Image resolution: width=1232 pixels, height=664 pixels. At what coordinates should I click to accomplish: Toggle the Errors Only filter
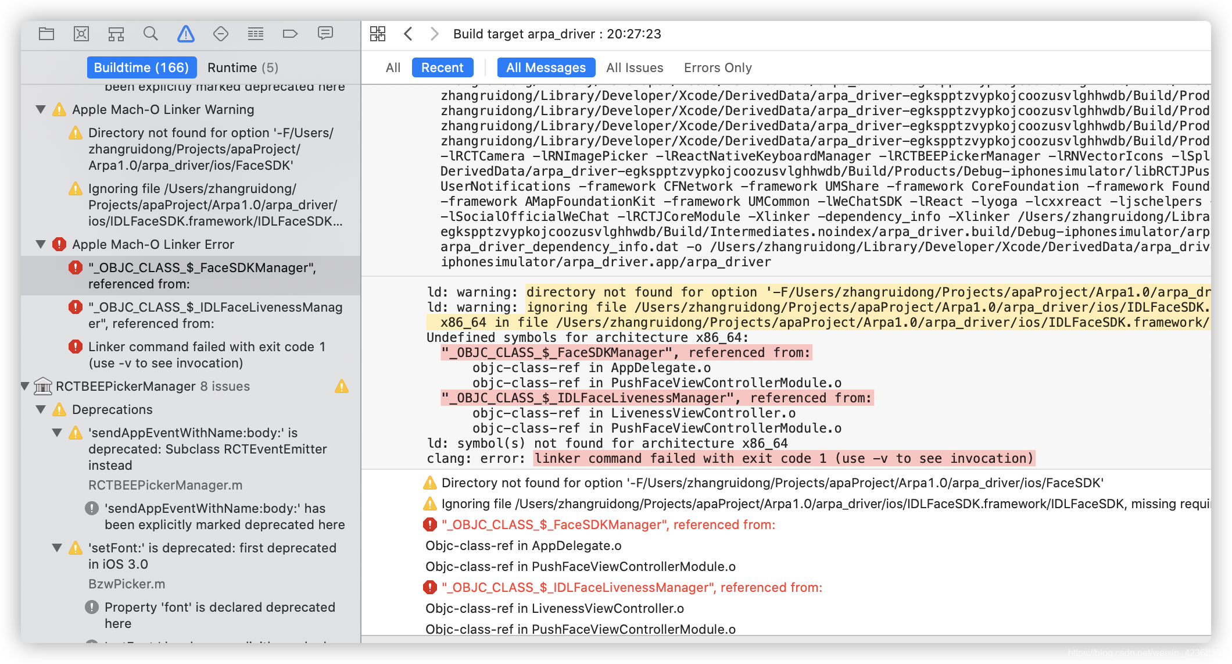coord(717,67)
